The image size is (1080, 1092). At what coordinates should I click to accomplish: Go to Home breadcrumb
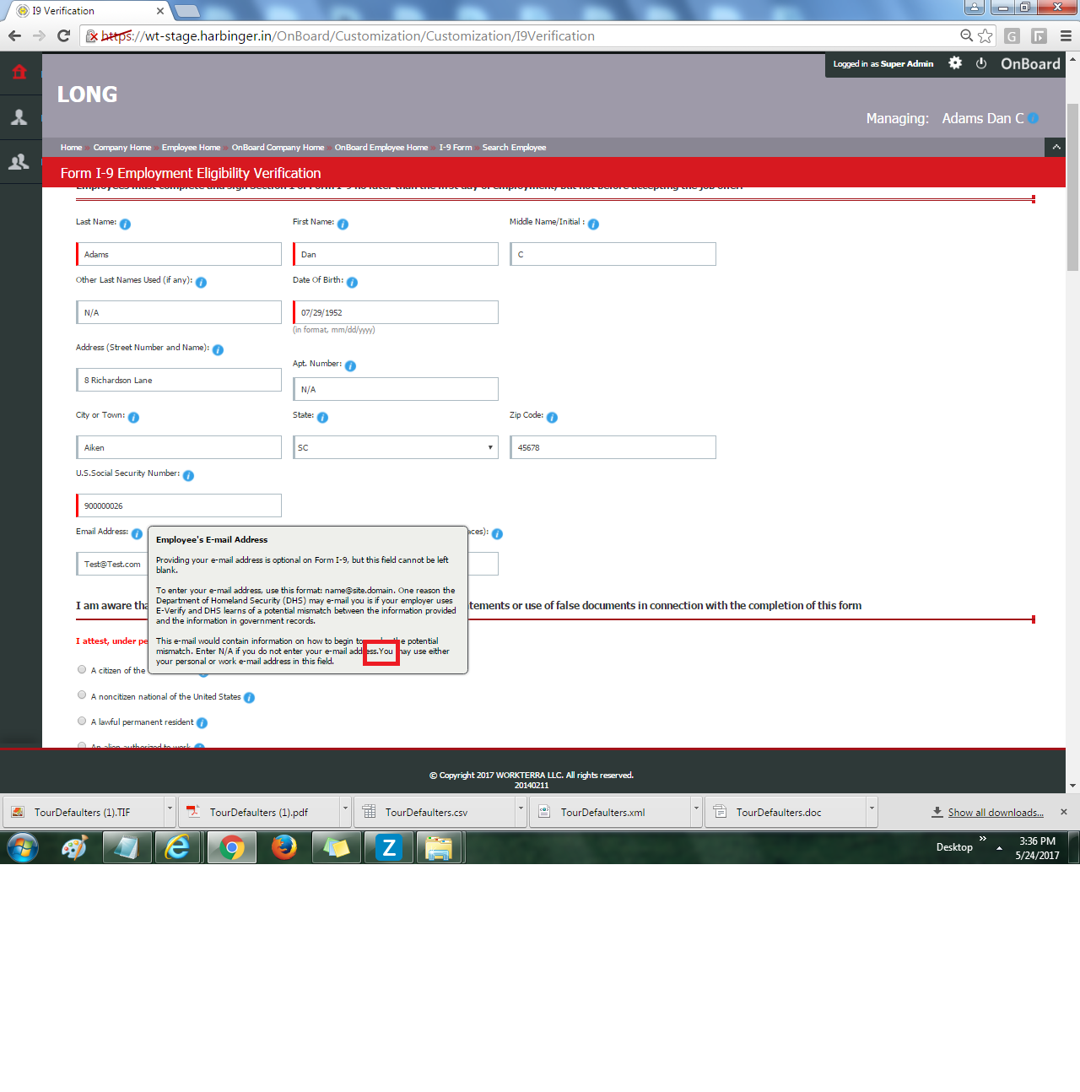click(x=71, y=148)
